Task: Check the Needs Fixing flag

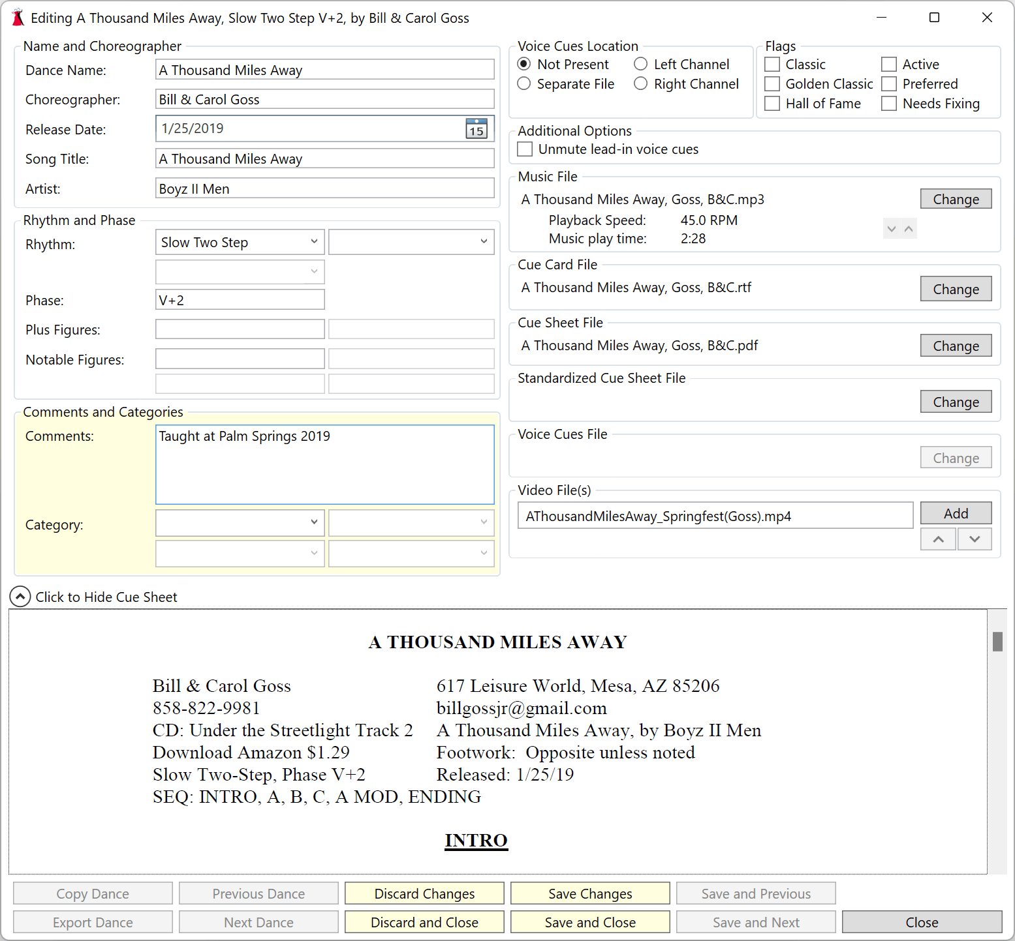Action: (x=889, y=104)
